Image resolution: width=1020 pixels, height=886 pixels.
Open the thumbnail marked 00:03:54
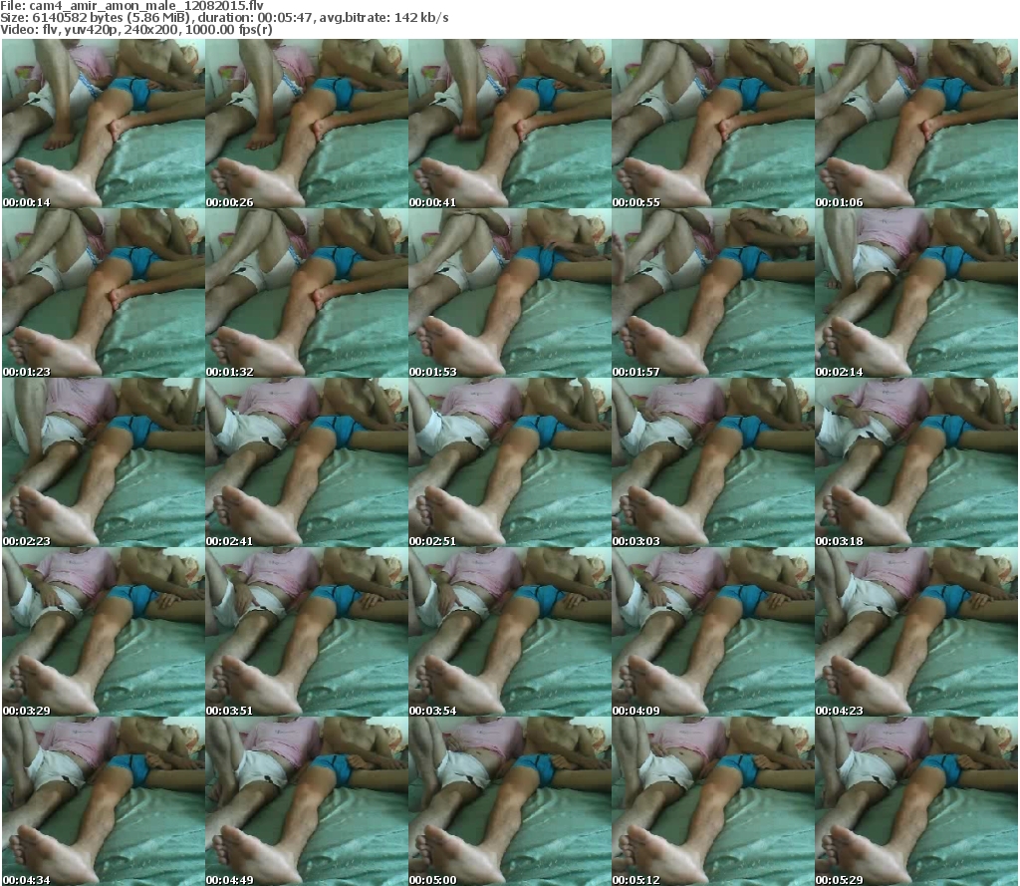[x=510, y=632]
